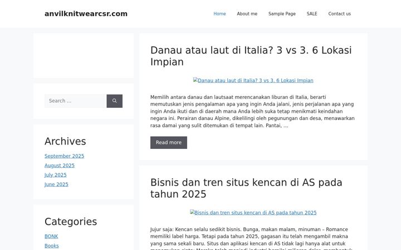Click the Archives heading text
This screenshot has height=250, width=401.
click(65, 141)
